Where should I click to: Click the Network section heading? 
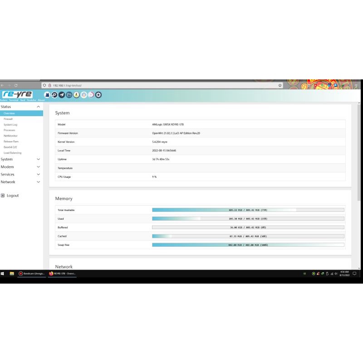[64, 267]
